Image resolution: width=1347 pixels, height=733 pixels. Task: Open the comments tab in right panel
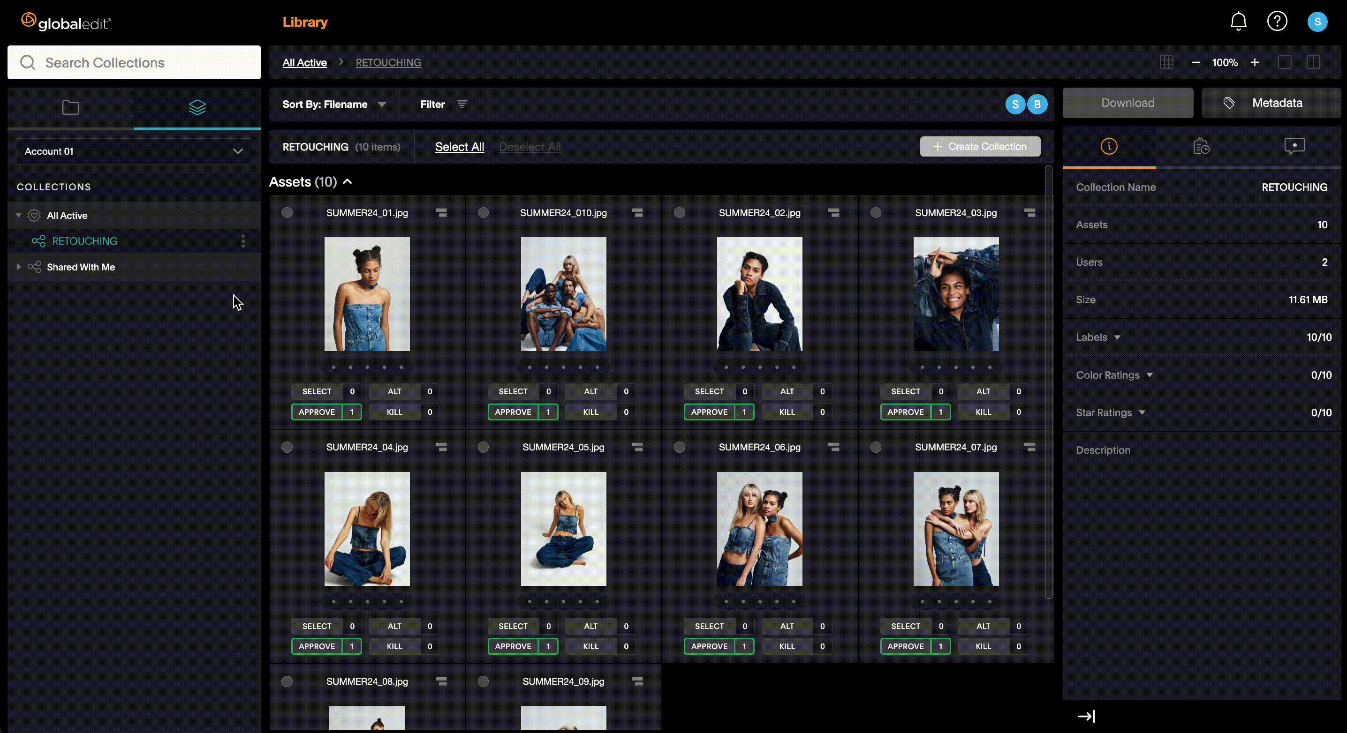point(1294,146)
